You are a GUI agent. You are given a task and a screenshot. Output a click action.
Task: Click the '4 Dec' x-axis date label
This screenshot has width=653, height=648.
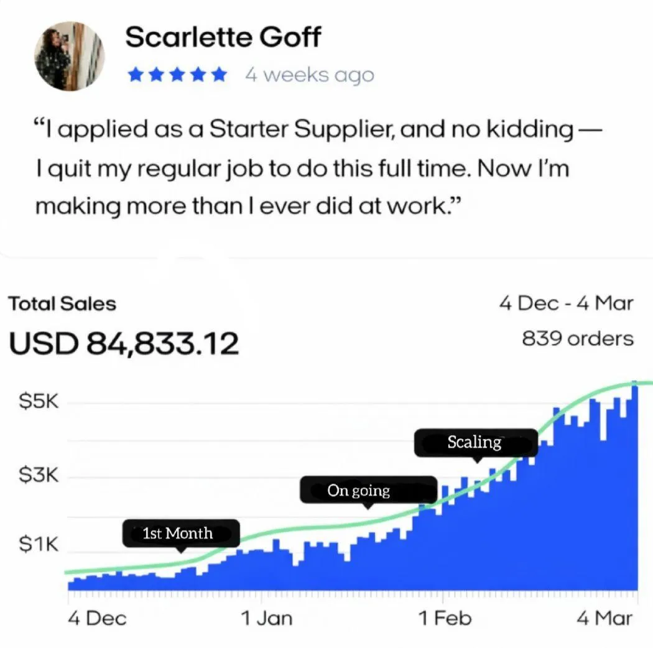pos(96,618)
